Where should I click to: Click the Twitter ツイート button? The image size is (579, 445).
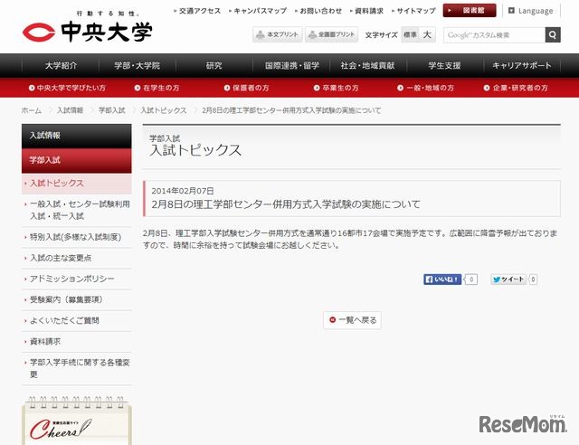point(508,279)
